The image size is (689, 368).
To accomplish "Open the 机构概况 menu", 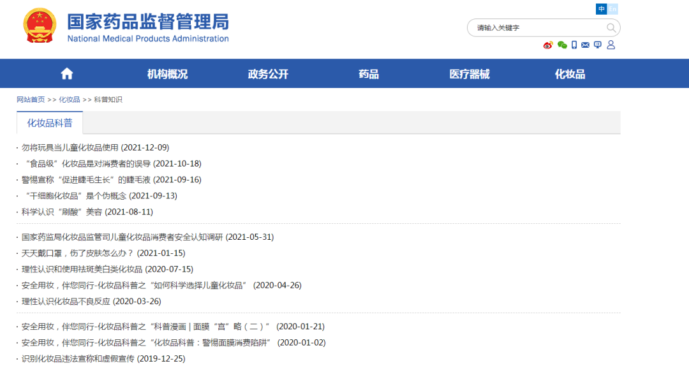I will (167, 74).
